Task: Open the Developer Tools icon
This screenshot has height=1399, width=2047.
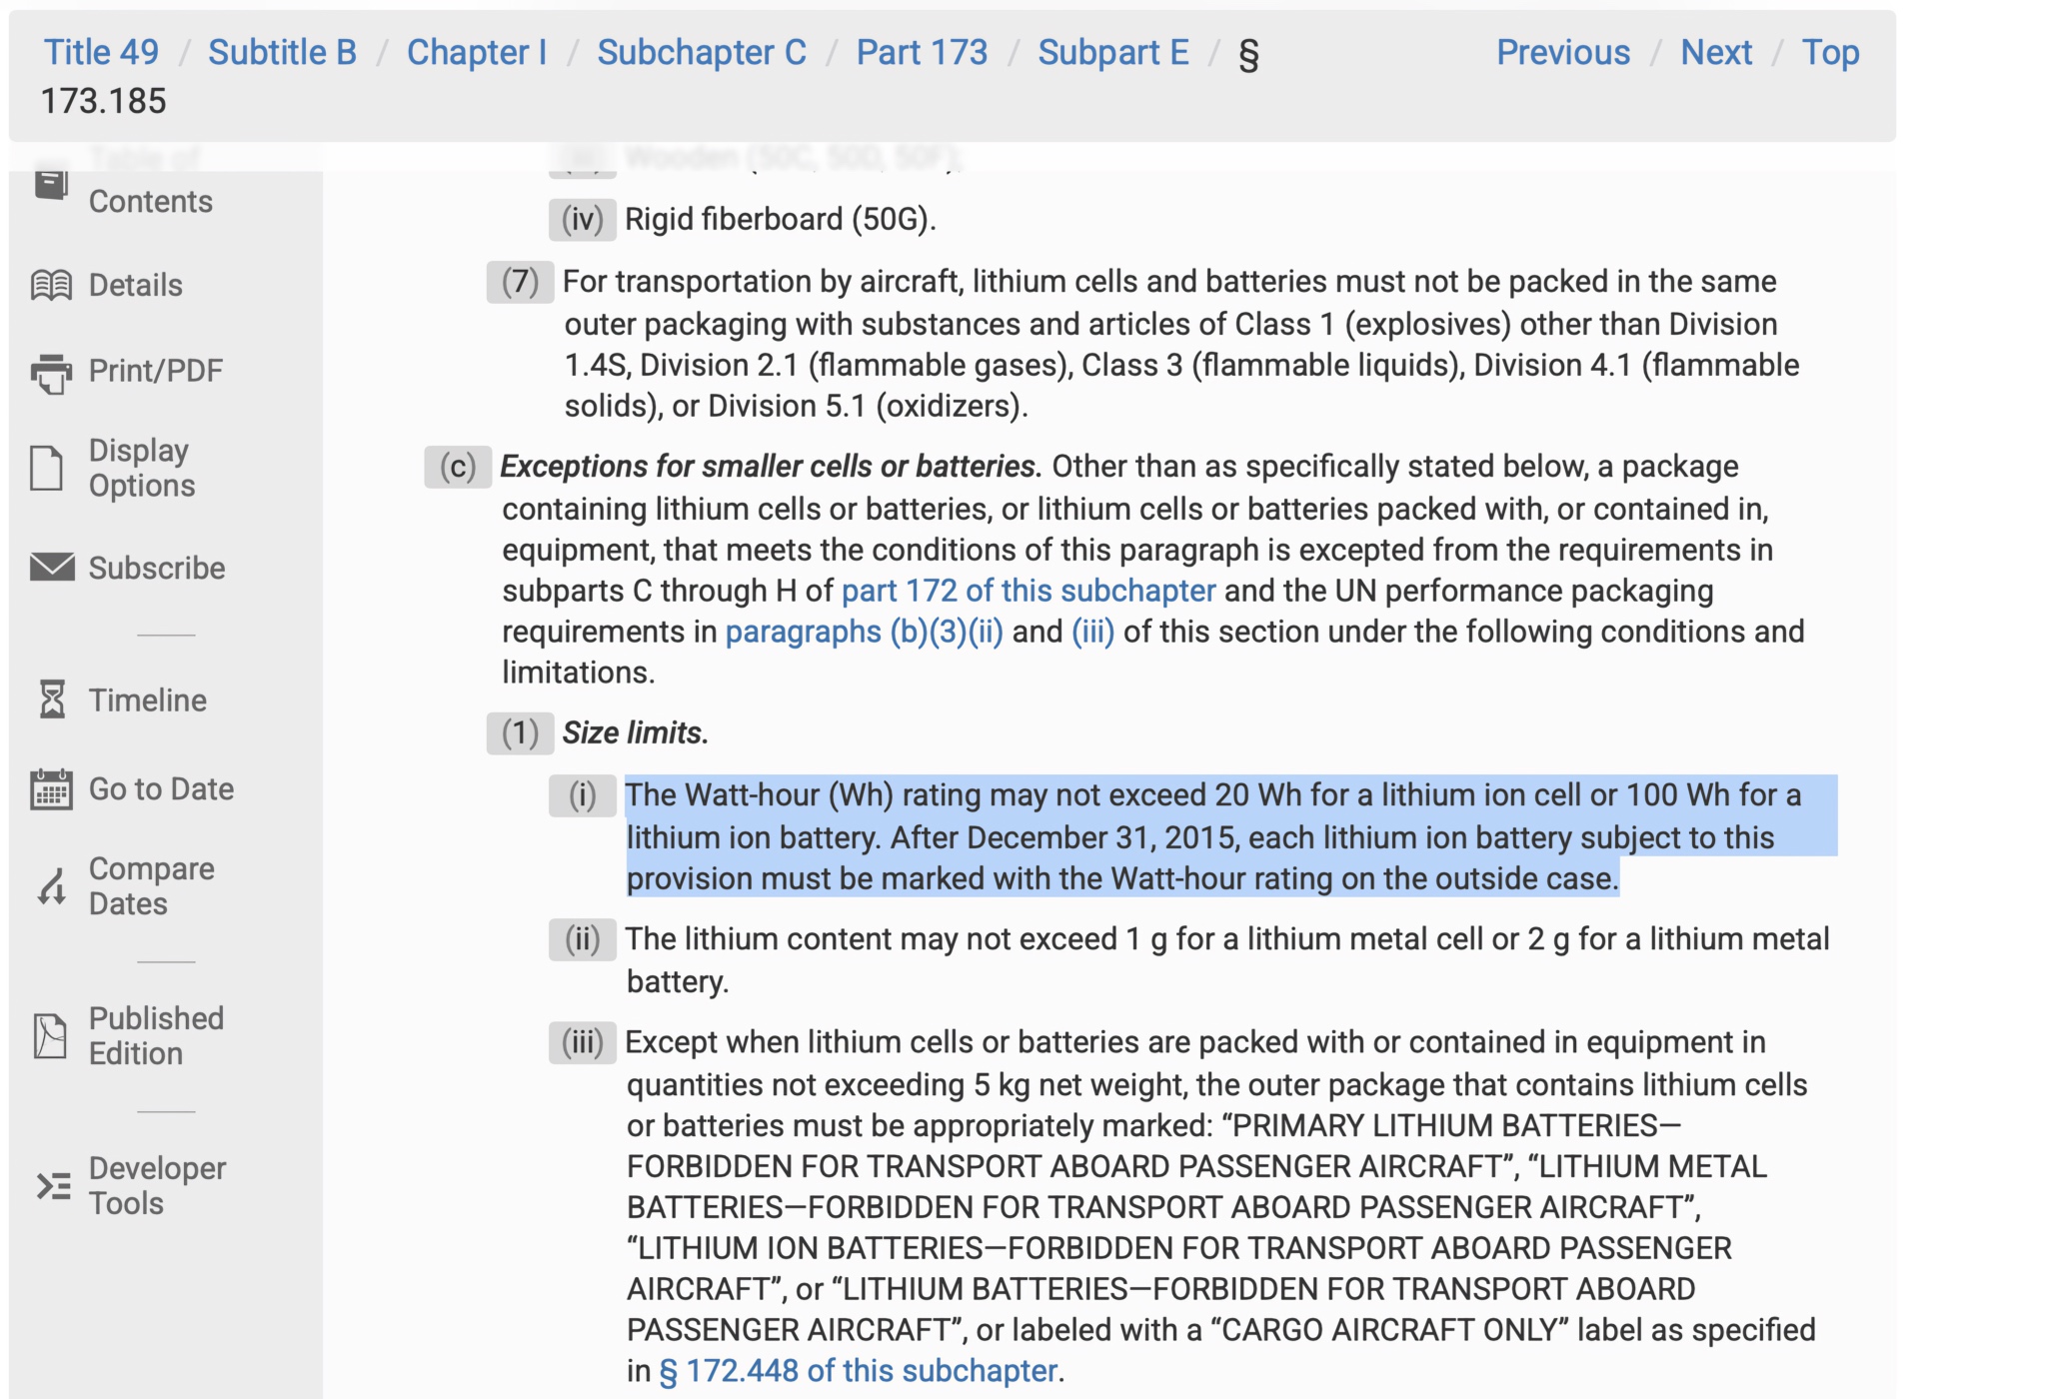Action: pos(53,1185)
